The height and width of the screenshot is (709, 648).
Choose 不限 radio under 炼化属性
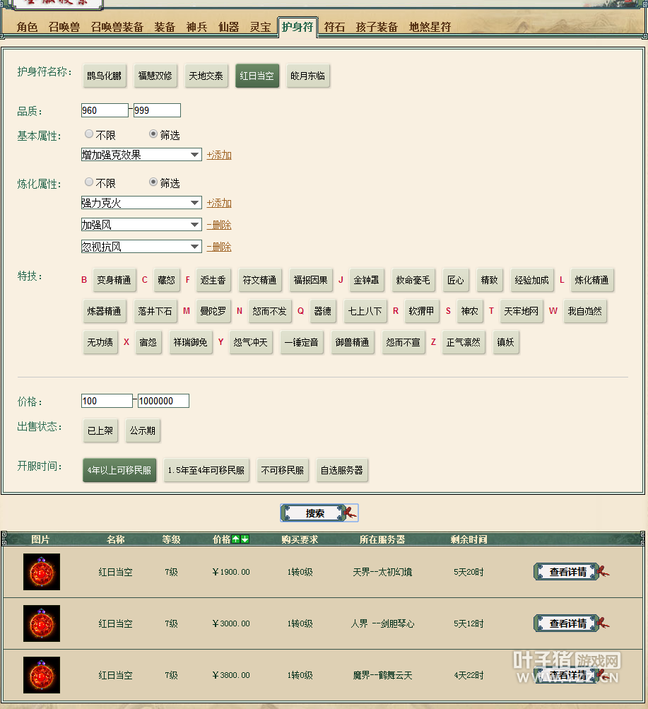pos(89,182)
